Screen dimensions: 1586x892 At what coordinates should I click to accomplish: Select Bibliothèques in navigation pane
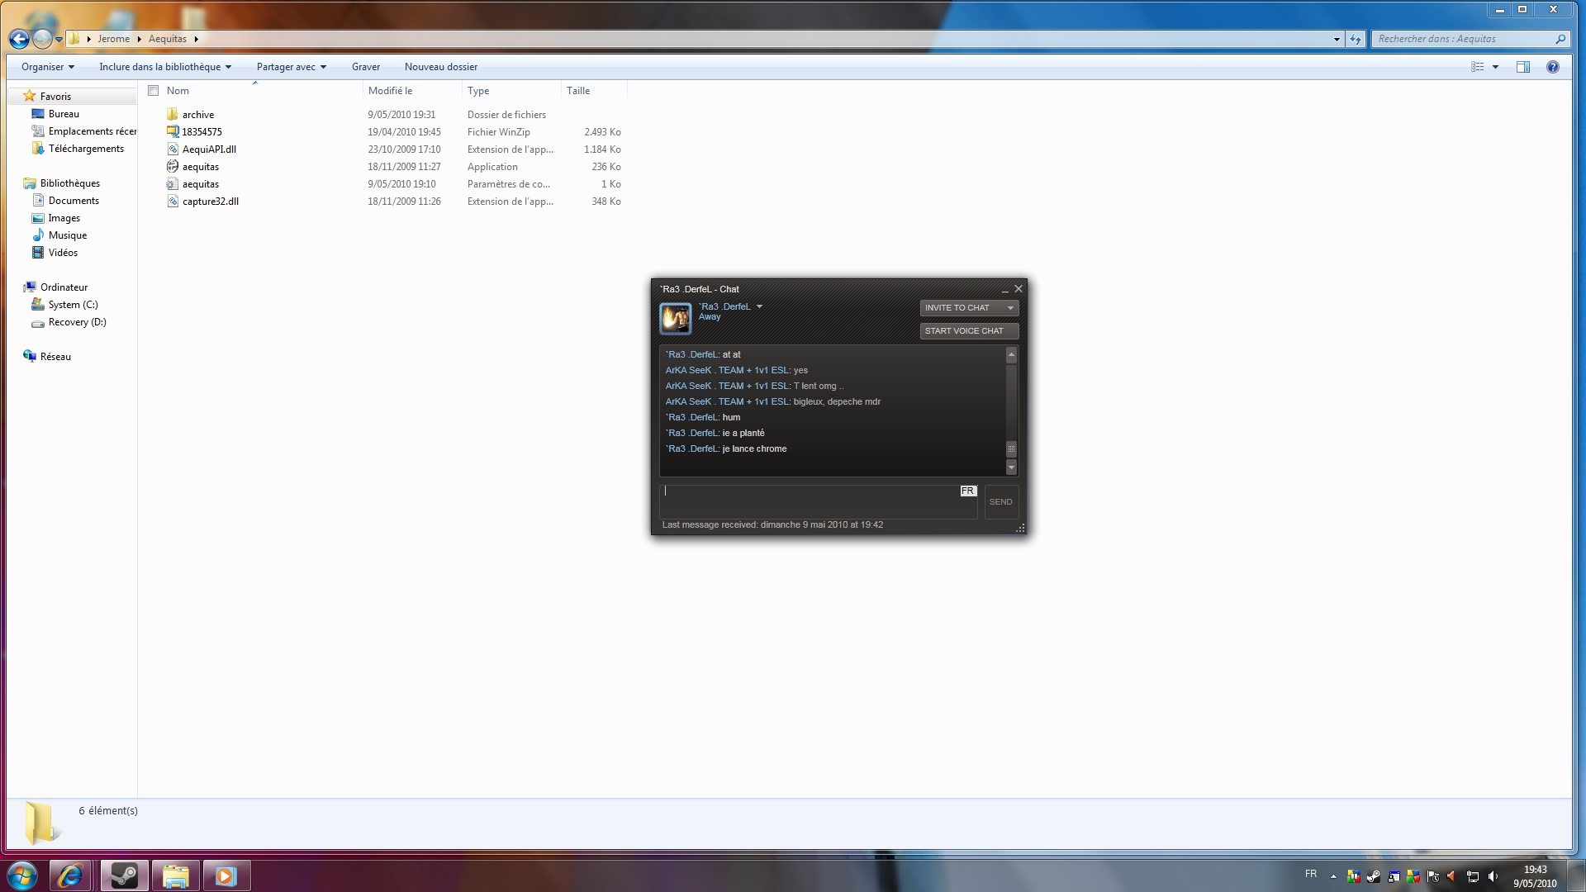pos(69,183)
